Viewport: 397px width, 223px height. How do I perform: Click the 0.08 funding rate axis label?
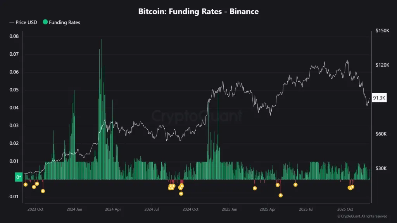[x=14, y=36]
